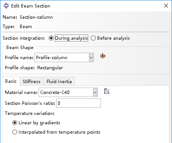Expand the Profile name dropdown arrow
Viewport: 172px width, 143px height.
pyautogui.click(x=91, y=58)
